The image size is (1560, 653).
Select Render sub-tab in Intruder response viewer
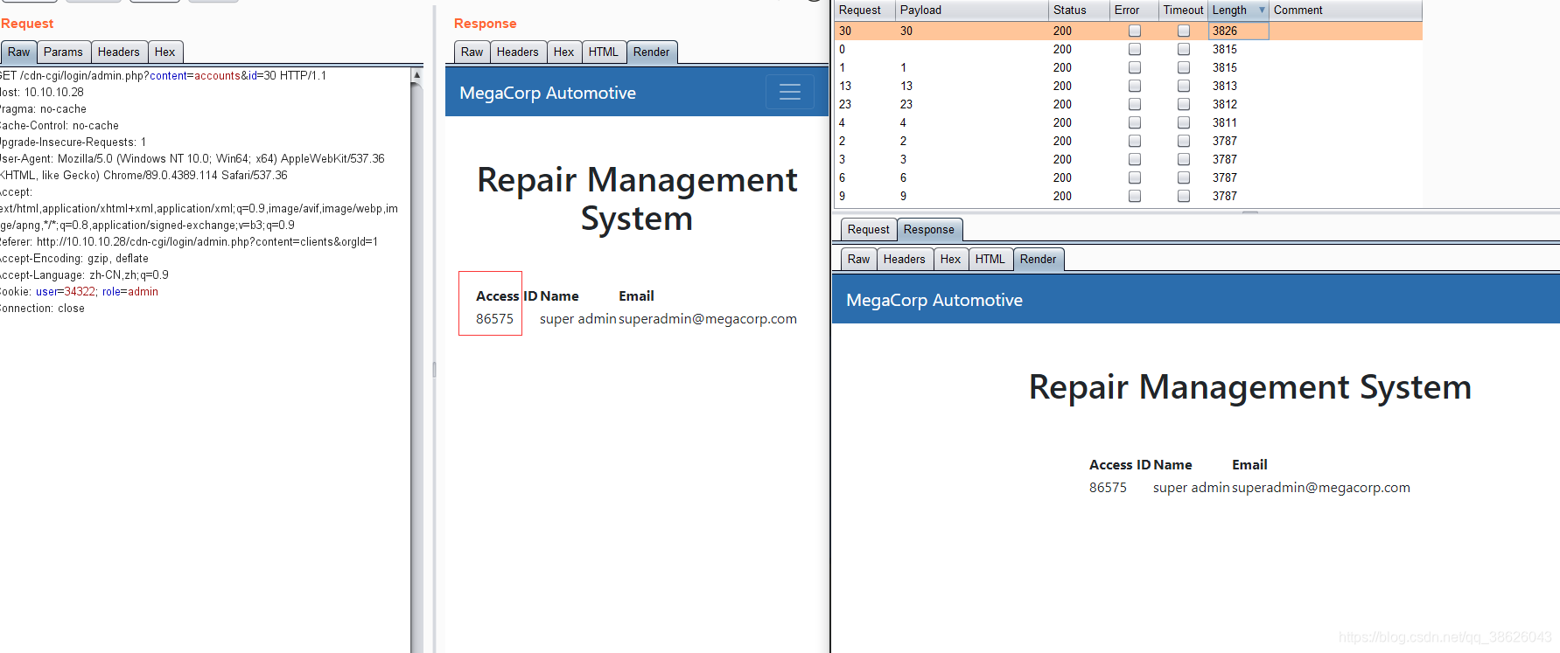click(x=1038, y=260)
